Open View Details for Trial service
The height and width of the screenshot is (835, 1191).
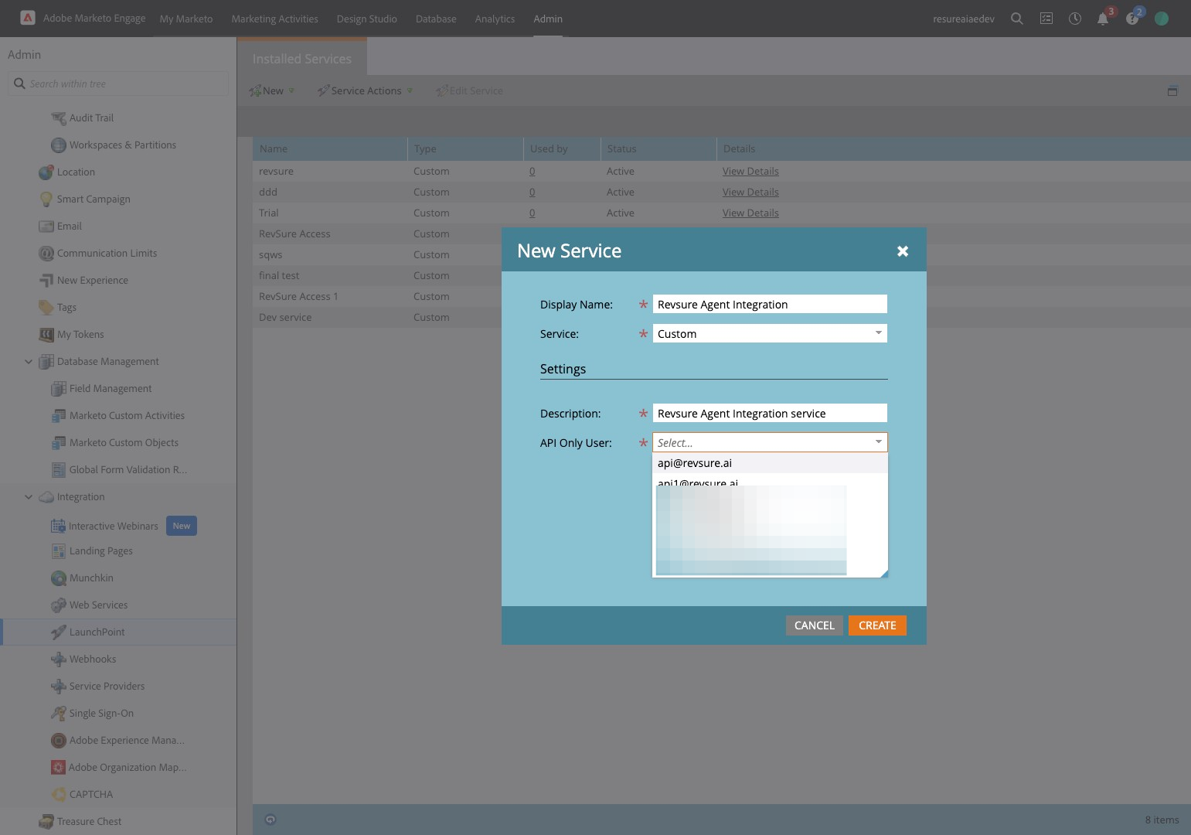pyautogui.click(x=750, y=213)
